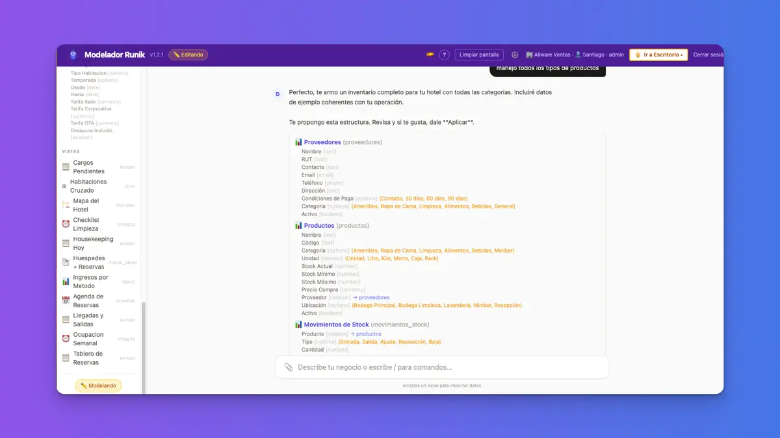Toggle the Modelando mode pill
This screenshot has height=438, width=780.
tap(98, 385)
